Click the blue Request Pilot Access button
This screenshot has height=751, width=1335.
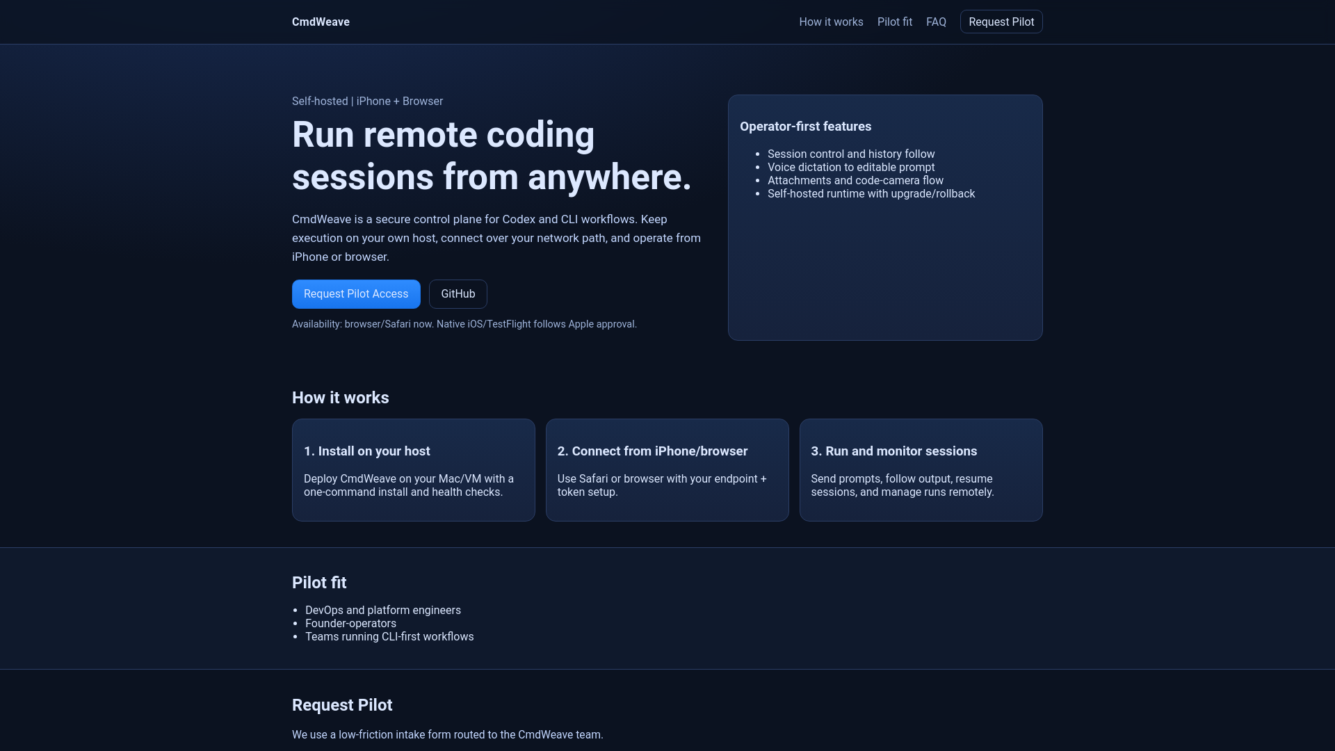[x=356, y=294]
